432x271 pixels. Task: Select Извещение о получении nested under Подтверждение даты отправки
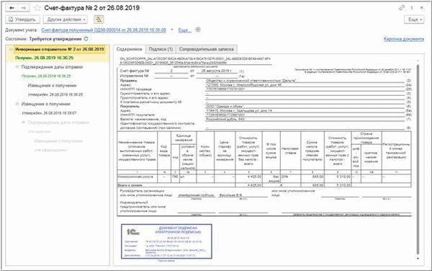[52, 86]
